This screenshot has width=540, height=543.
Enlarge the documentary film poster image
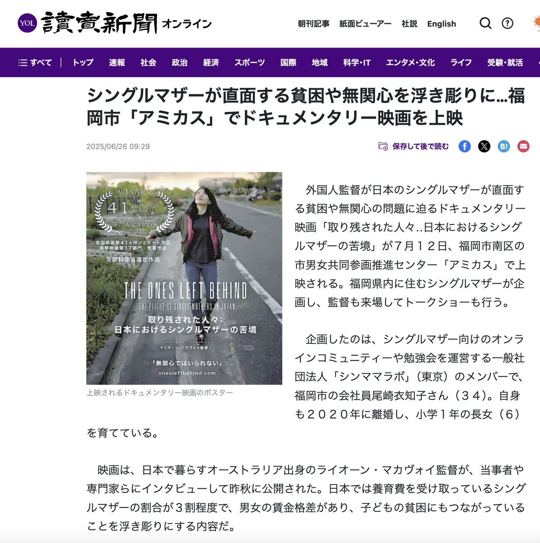pyautogui.click(x=184, y=278)
